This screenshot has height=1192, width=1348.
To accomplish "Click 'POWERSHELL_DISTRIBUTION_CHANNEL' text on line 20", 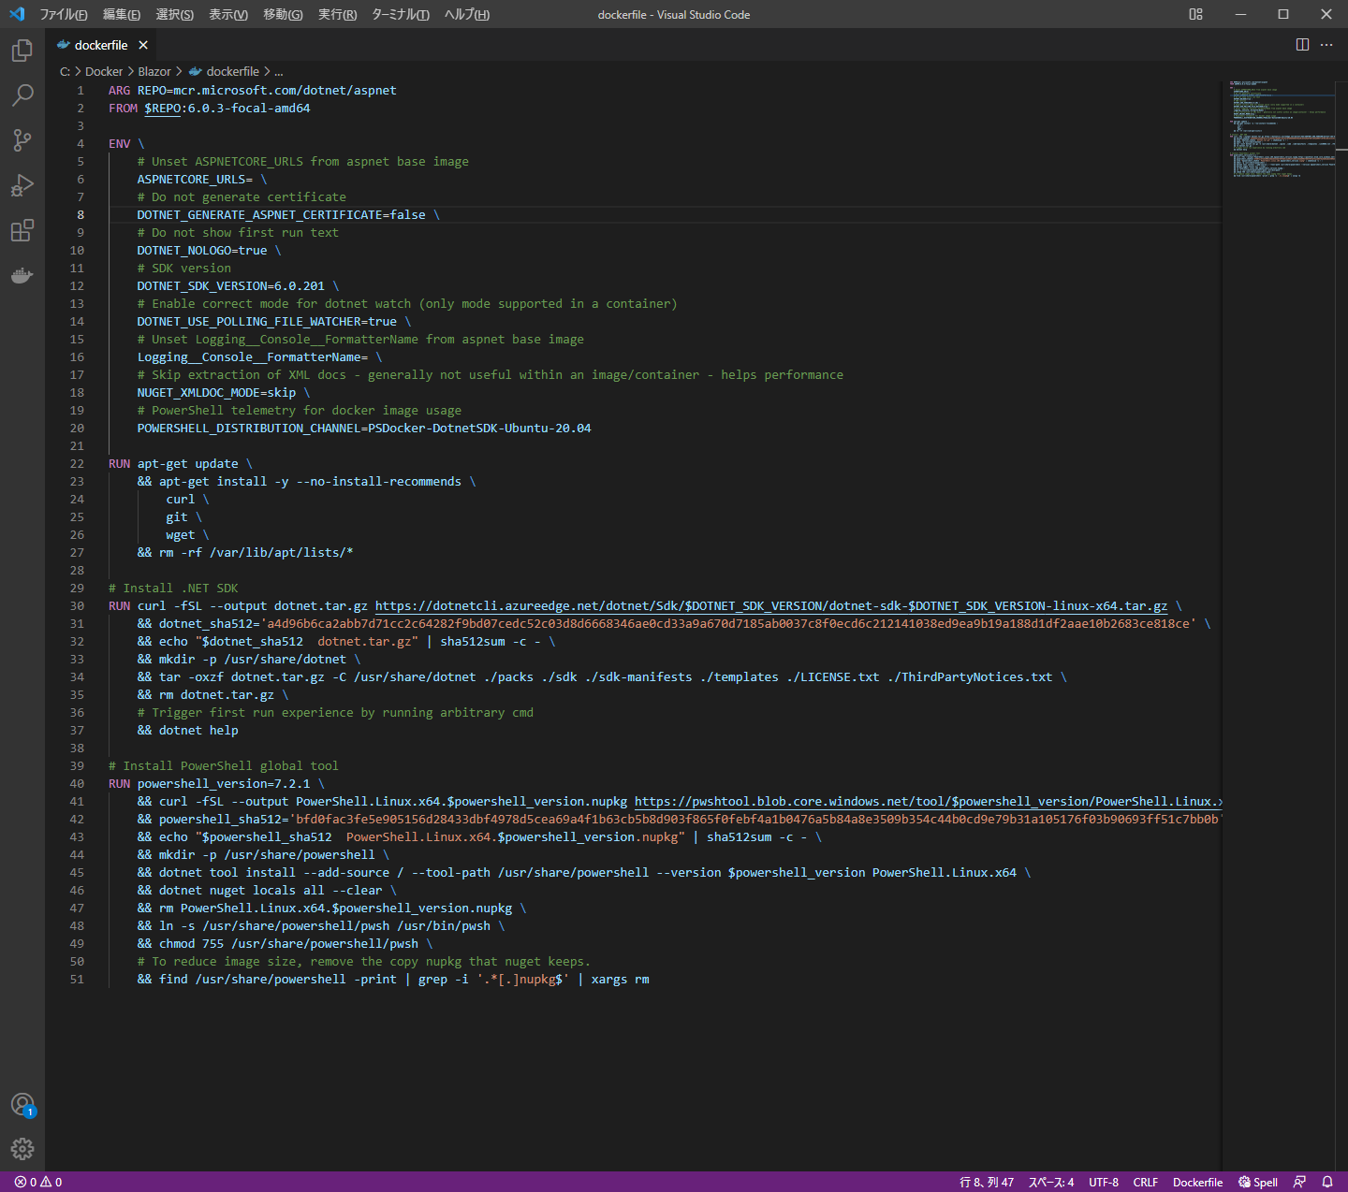I will [x=249, y=429].
